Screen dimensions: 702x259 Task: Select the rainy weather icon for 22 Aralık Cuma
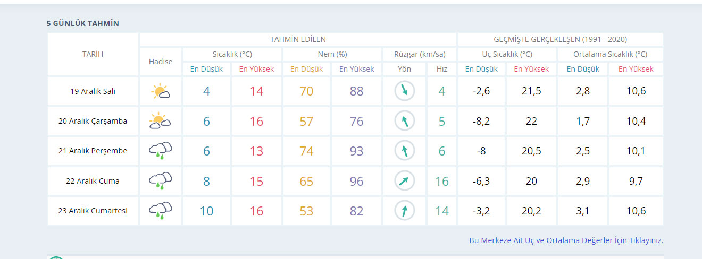(x=161, y=181)
